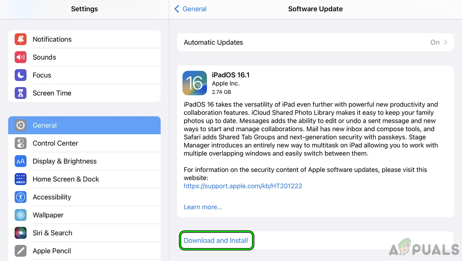Select Home Screen & Dock settings
The height and width of the screenshot is (261, 462).
coord(66,179)
